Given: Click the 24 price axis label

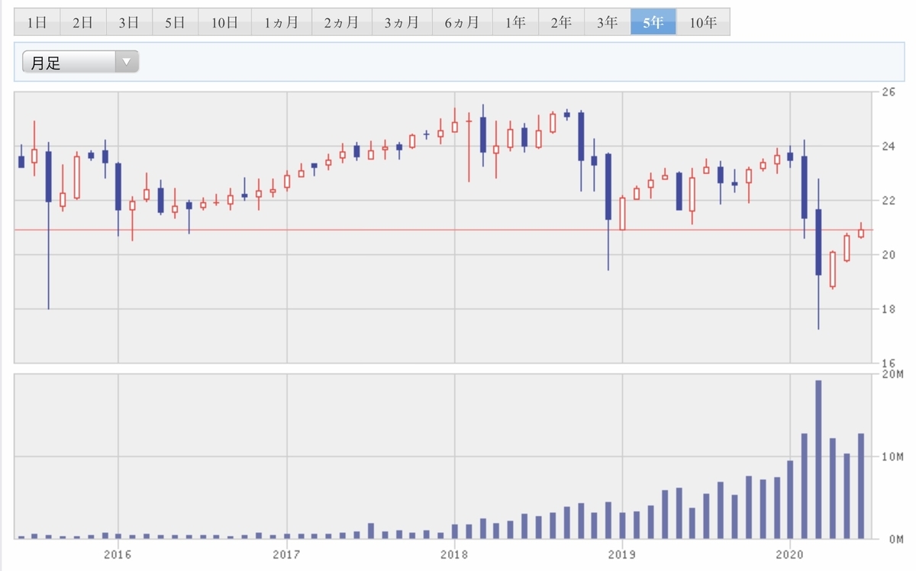Looking at the screenshot, I should [888, 147].
